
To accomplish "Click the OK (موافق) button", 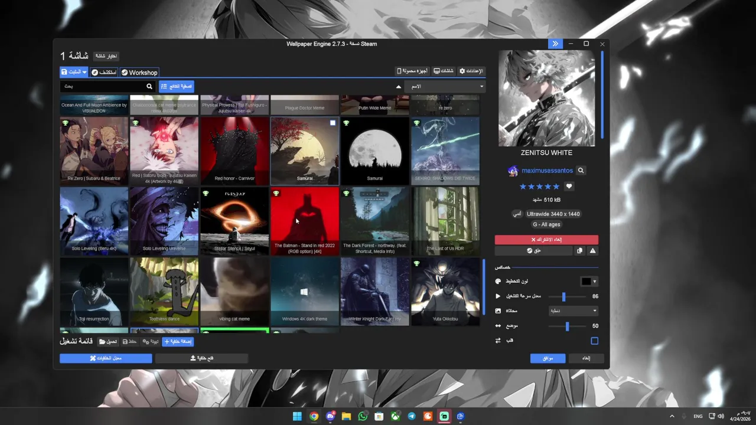I will 548,358.
